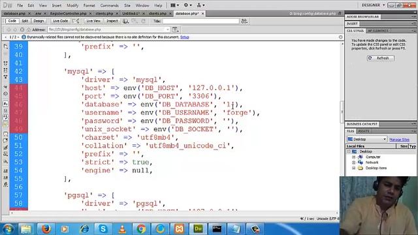Click the Balance Braces coding toolbar icon
Screen dimensions: 418x235
click(x=6, y=93)
